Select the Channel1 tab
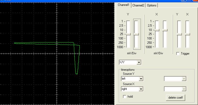The width and height of the screenshot is (198, 105). pos(123,5)
